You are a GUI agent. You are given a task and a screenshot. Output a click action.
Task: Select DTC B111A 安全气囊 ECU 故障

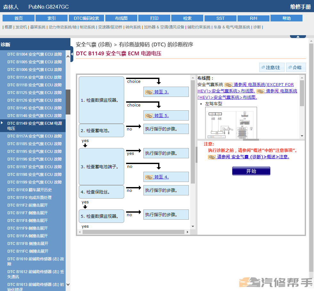(x=35, y=77)
